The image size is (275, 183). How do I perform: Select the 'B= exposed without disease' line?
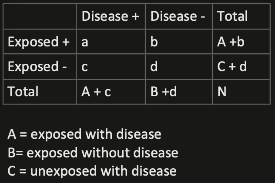pos(93,152)
